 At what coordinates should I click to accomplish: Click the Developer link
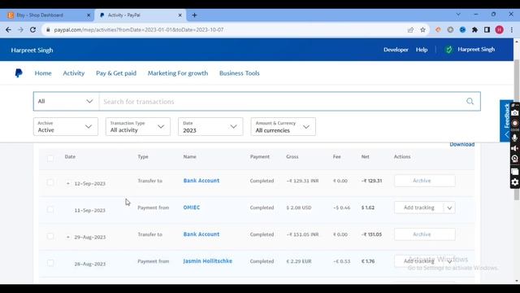(396, 50)
